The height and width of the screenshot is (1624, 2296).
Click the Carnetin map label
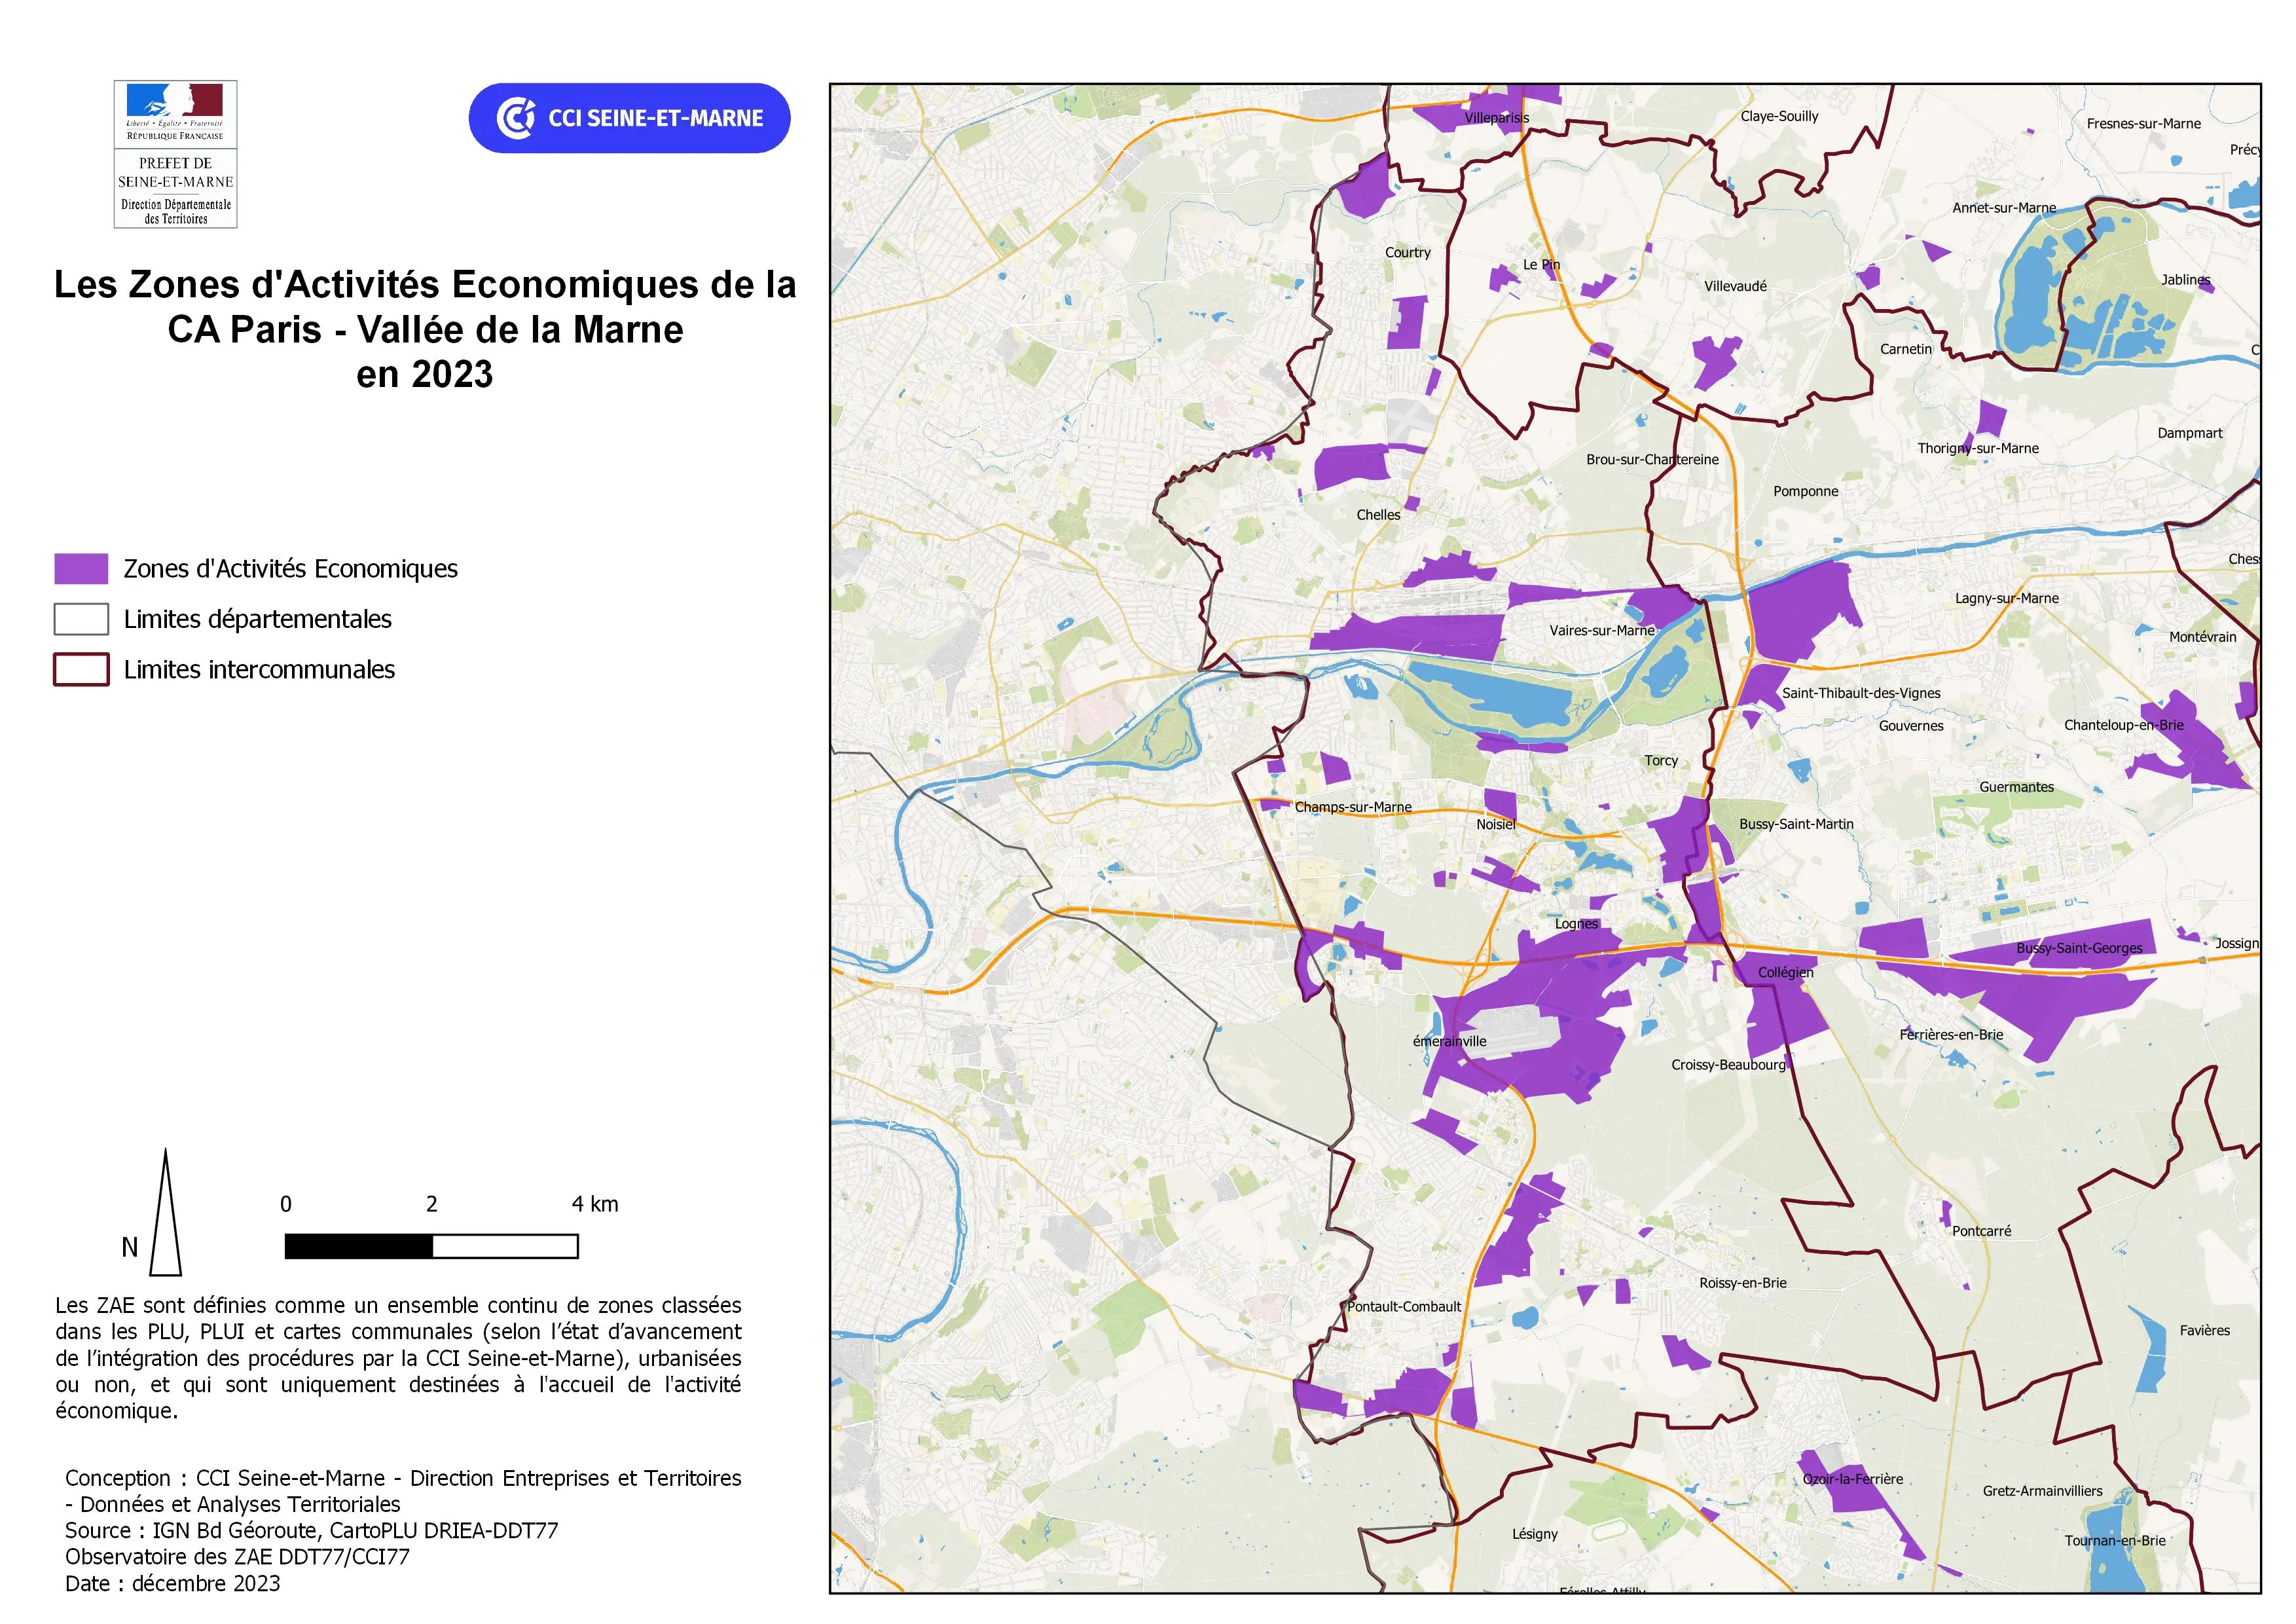pos(1905,349)
